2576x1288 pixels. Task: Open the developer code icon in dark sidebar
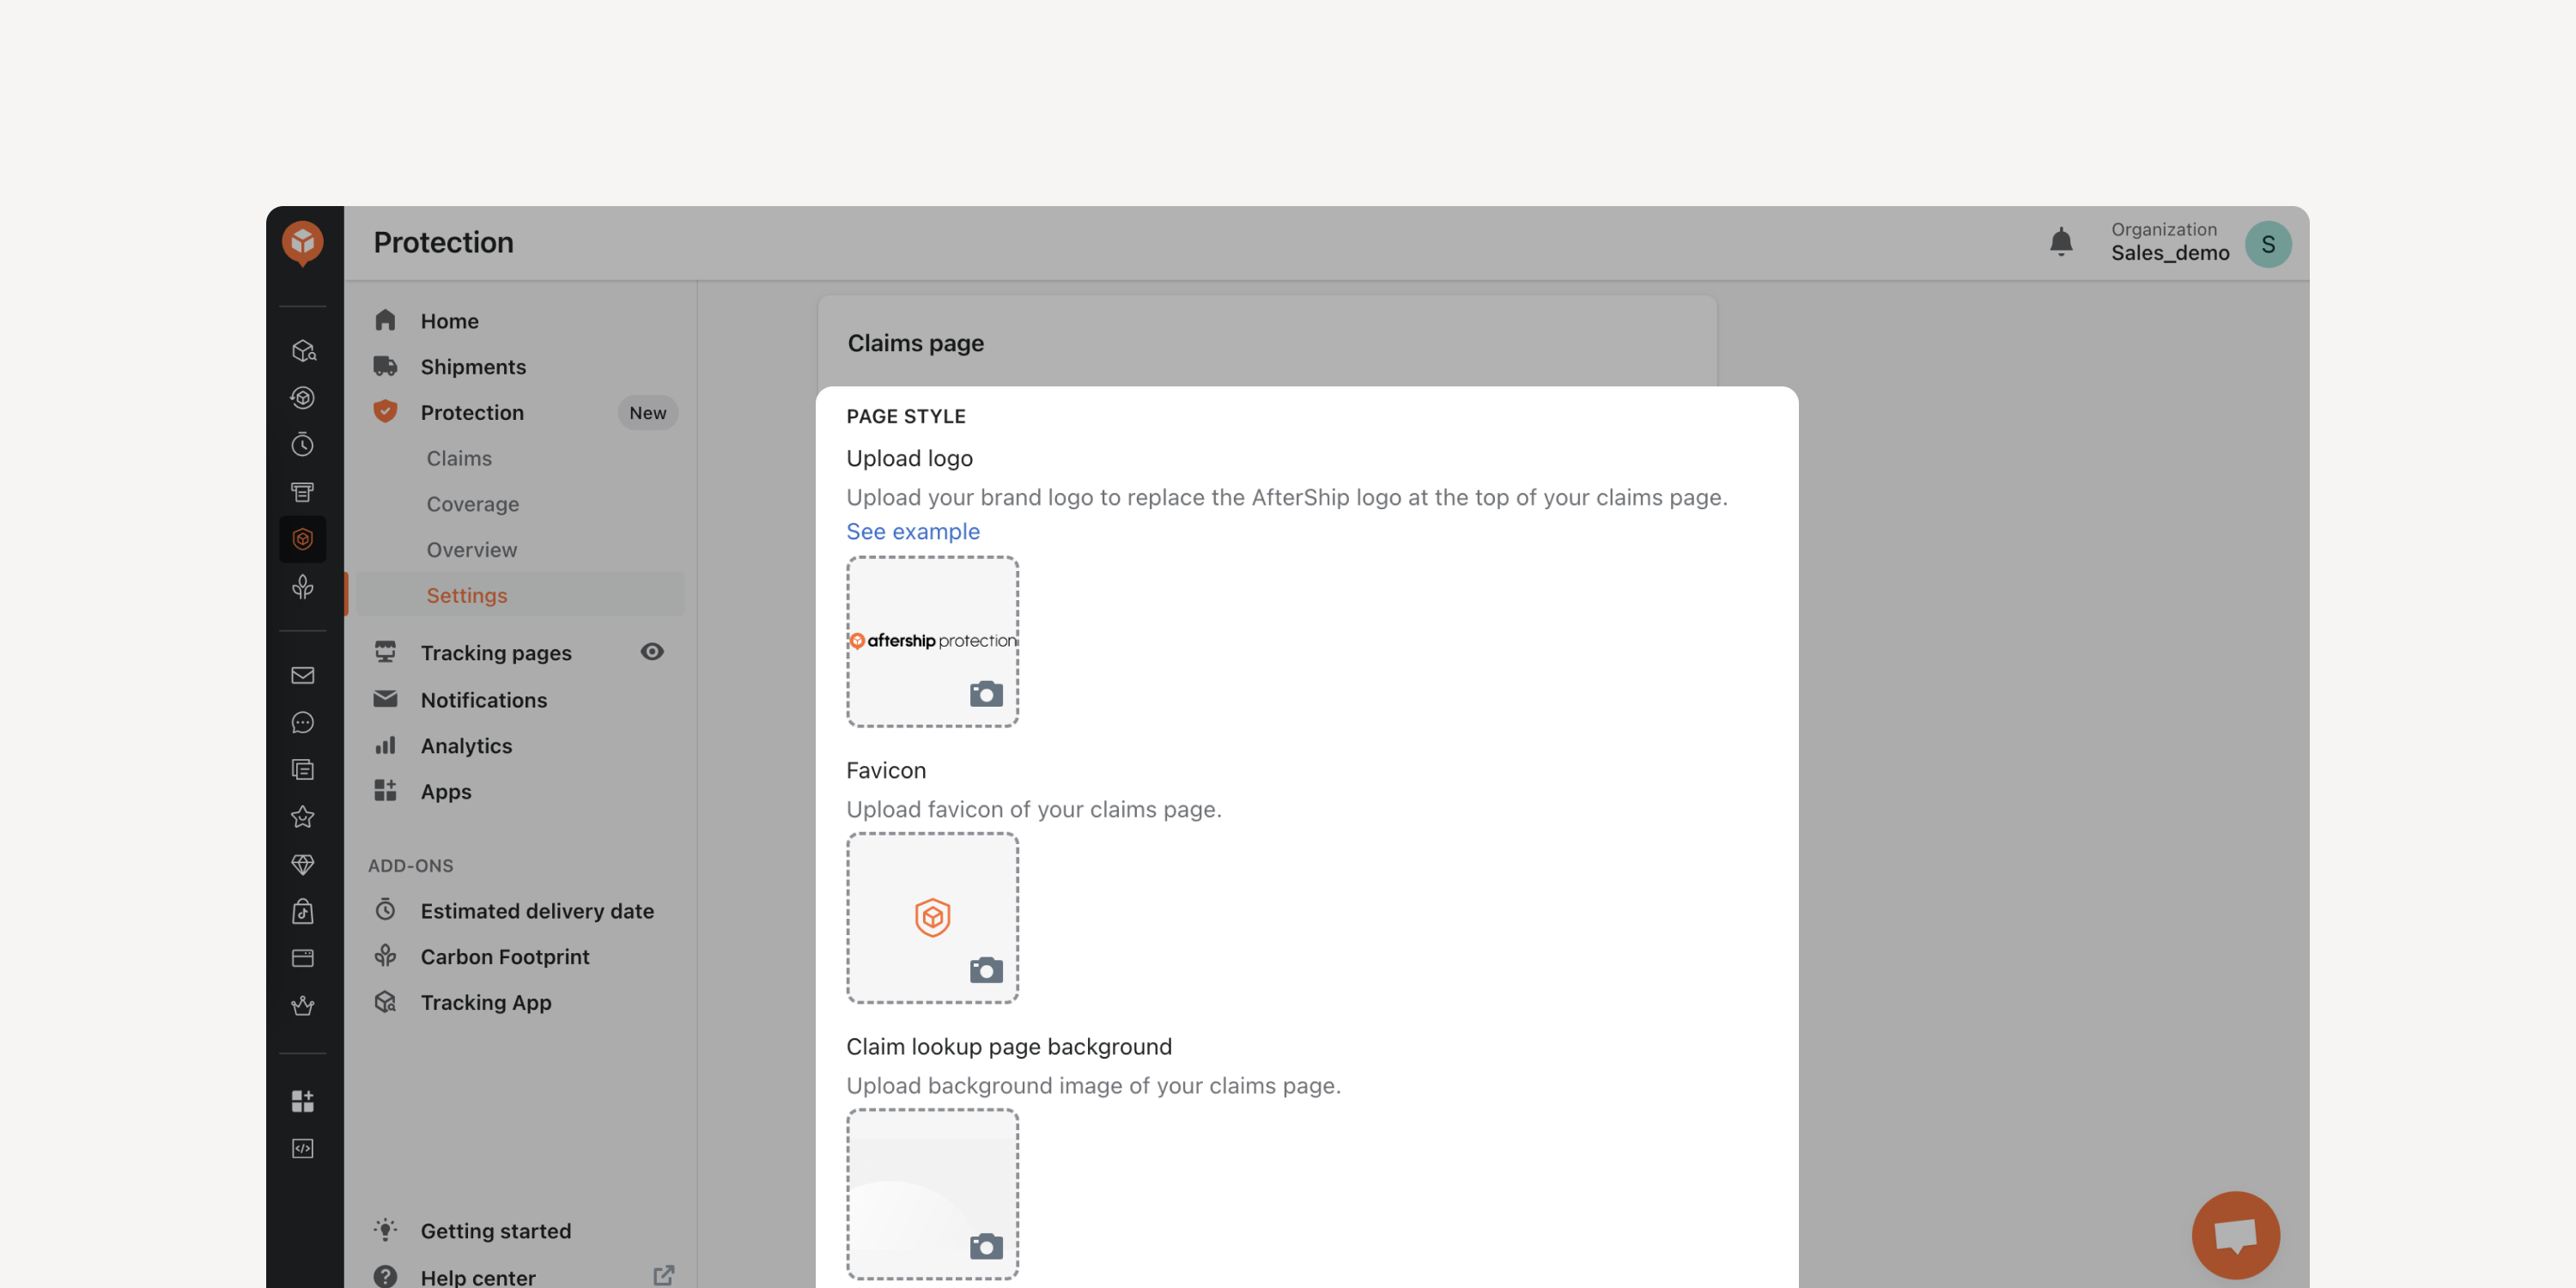pyautogui.click(x=303, y=1148)
